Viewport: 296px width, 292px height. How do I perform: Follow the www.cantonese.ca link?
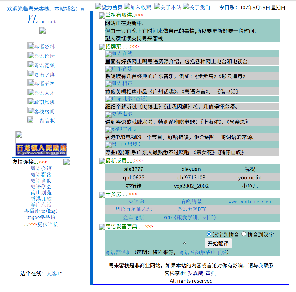(x=250, y=202)
